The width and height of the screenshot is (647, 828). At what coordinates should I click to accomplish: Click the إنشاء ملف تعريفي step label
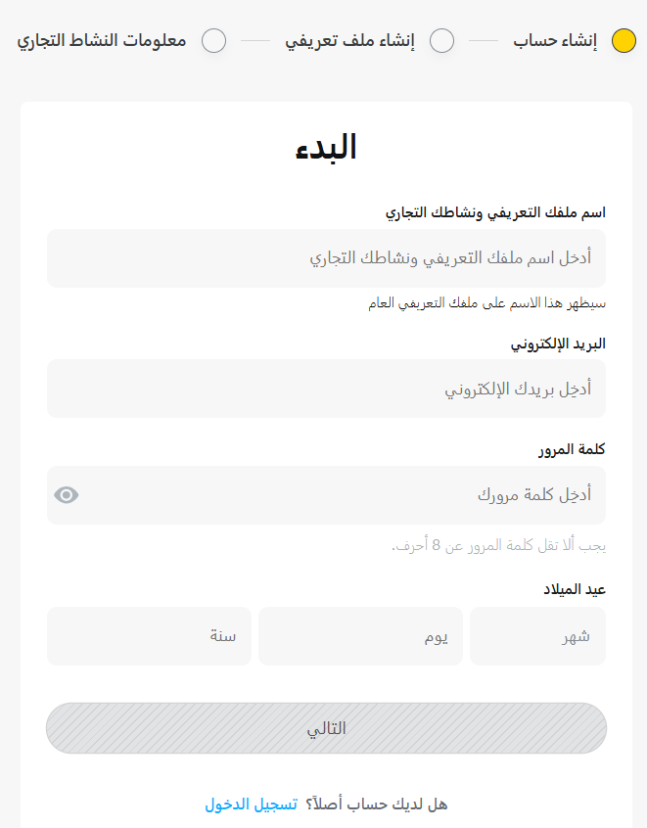(350, 41)
